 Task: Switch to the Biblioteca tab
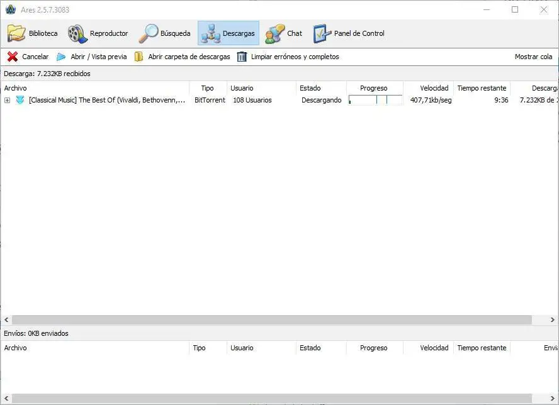click(x=33, y=33)
